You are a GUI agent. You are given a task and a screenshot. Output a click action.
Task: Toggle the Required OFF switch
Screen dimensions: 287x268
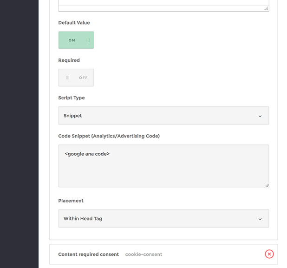click(76, 78)
